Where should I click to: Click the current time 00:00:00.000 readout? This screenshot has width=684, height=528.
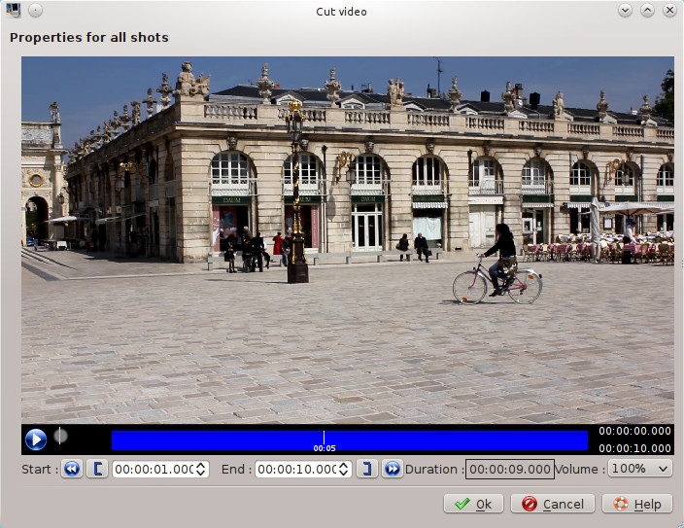point(634,431)
